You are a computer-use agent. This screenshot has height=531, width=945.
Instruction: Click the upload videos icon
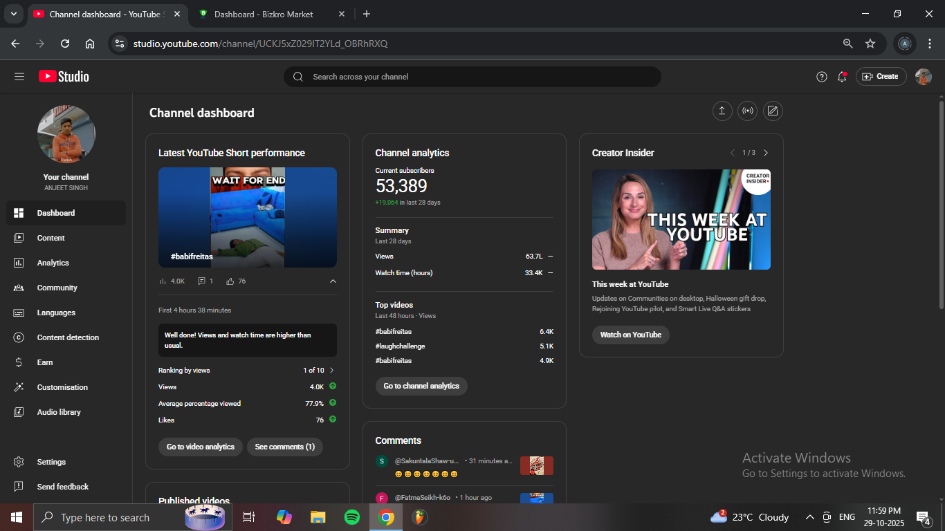pos(722,111)
